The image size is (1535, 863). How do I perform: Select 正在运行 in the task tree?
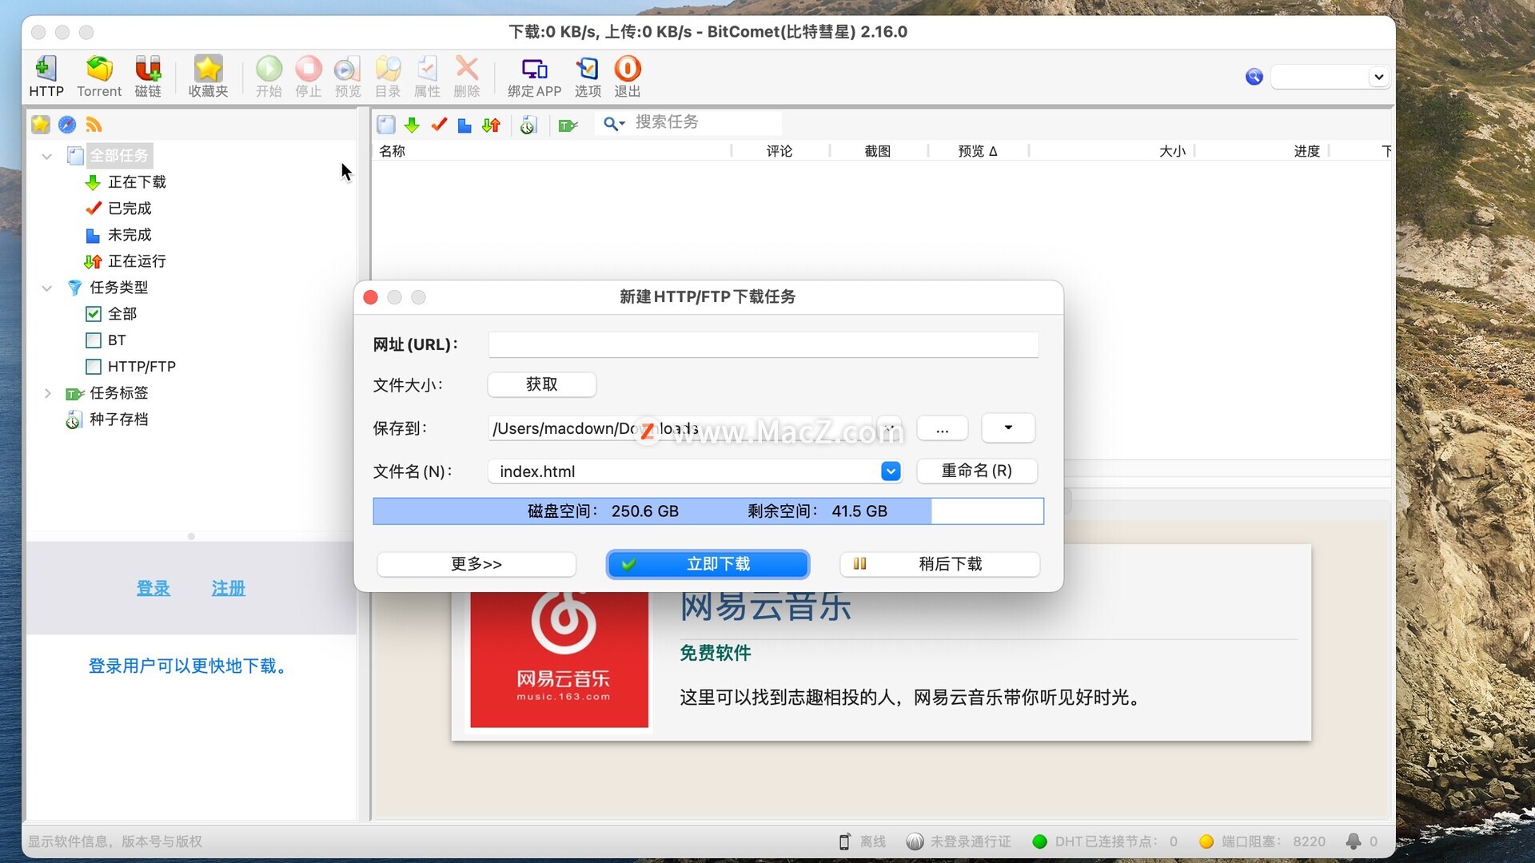pos(137,261)
